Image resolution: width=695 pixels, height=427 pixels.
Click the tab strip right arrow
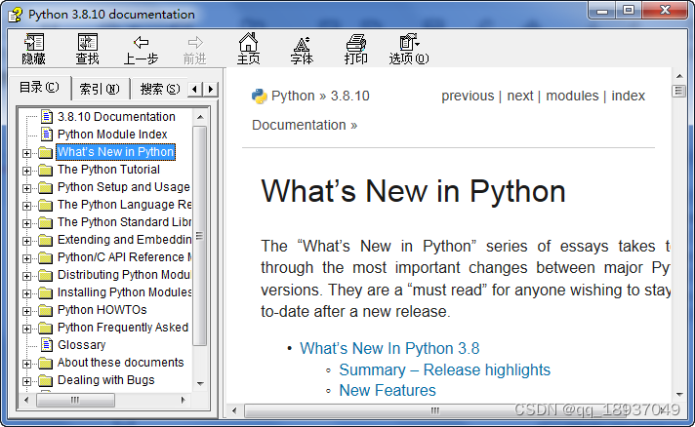[211, 90]
